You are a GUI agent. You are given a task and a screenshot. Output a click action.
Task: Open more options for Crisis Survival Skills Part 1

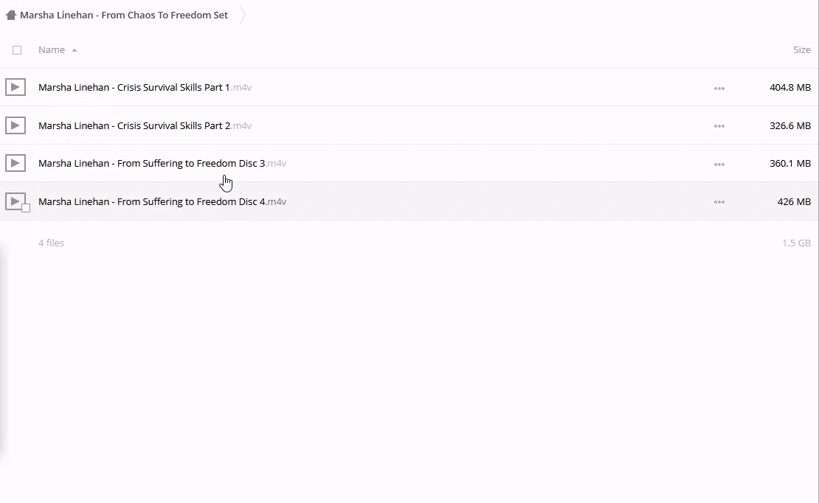point(719,88)
